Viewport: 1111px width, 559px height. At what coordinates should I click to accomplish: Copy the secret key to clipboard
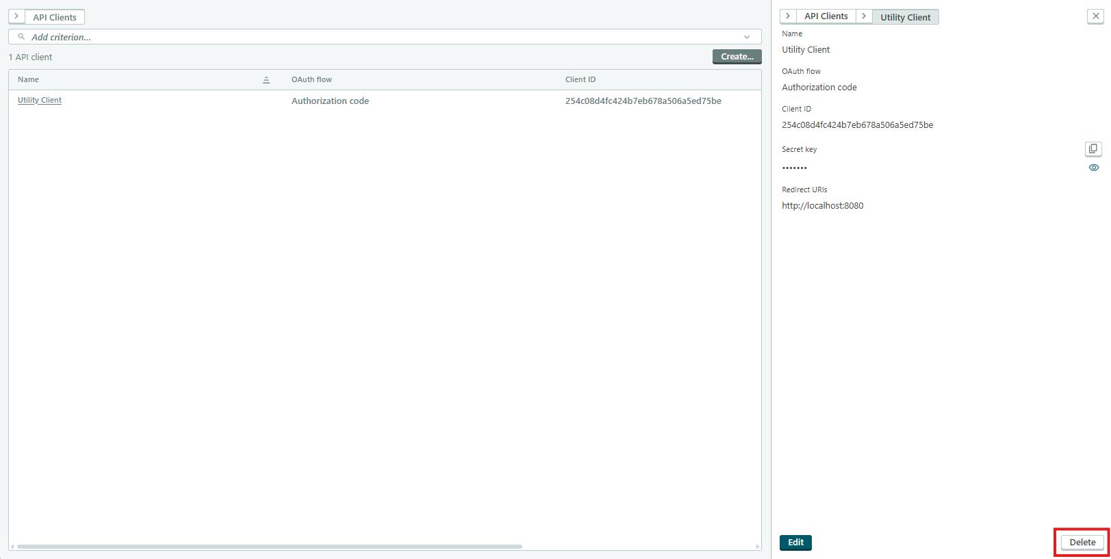point(1093,149)
